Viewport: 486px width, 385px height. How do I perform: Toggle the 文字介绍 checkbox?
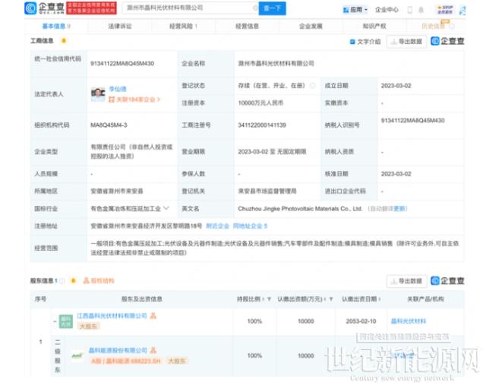352,42
